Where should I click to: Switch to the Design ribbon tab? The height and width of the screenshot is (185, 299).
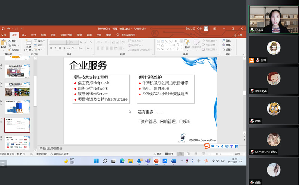click(33, 35)
